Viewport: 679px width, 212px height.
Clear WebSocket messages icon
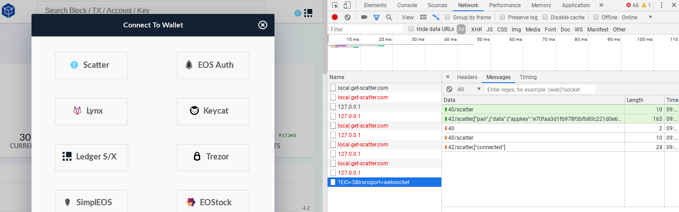click(449, 89)
